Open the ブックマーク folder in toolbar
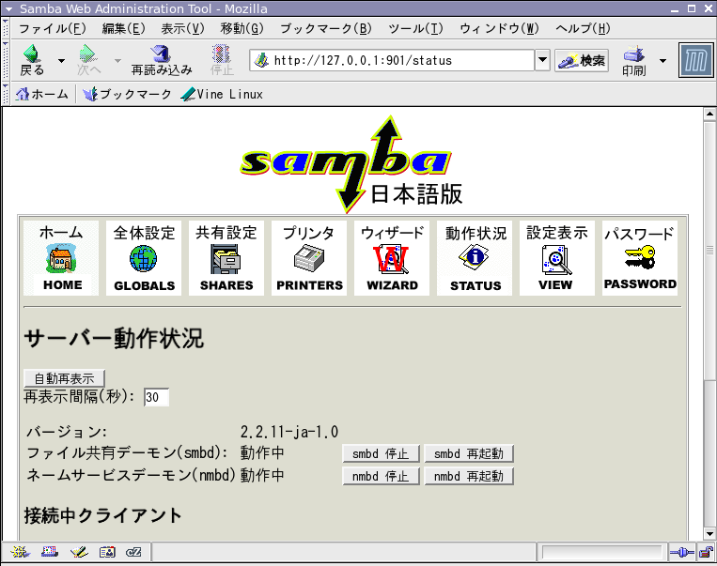 (127, 94)
